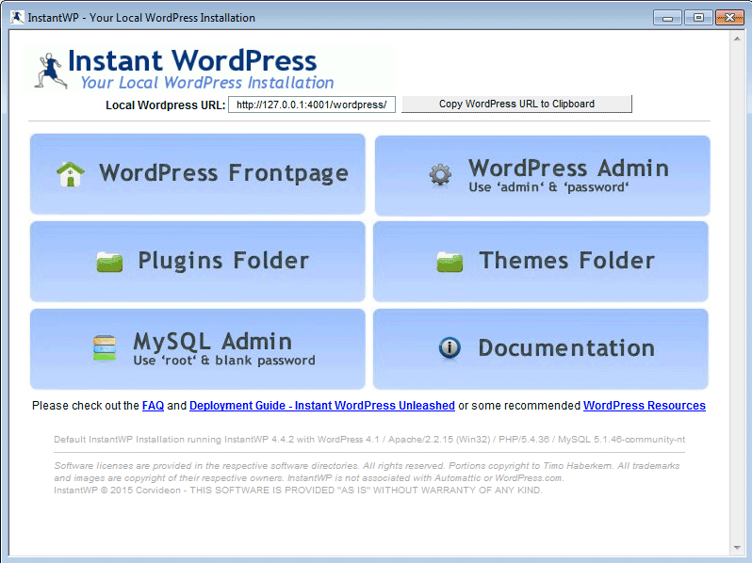This screenshot has height=563, width=752.
Task: Close the InstantWP window
Action: [729, 18]
